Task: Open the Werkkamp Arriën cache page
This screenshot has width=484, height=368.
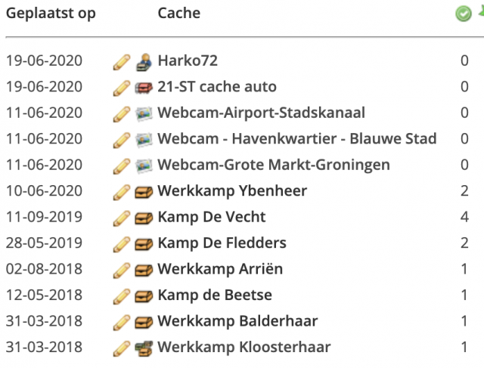Action: [220, 269]
